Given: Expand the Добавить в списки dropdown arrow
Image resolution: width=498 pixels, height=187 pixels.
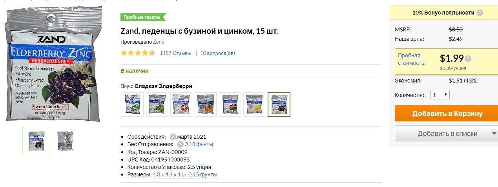Looking at the screenshot, I should point(494,134).
